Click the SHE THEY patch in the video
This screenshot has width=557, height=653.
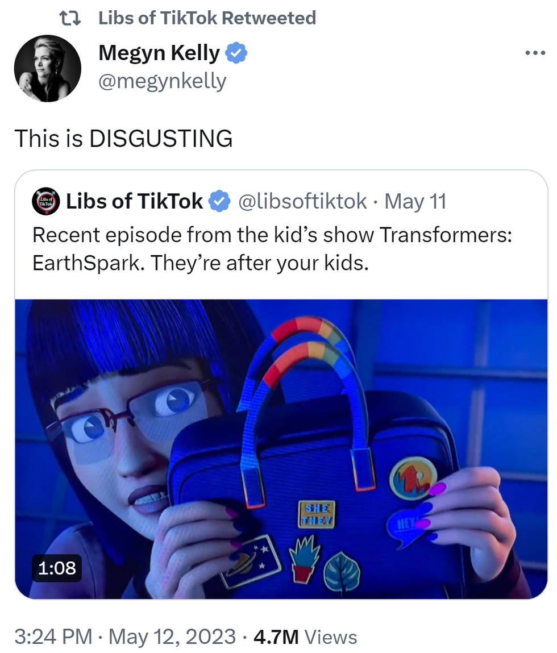(x=317, y=515)
